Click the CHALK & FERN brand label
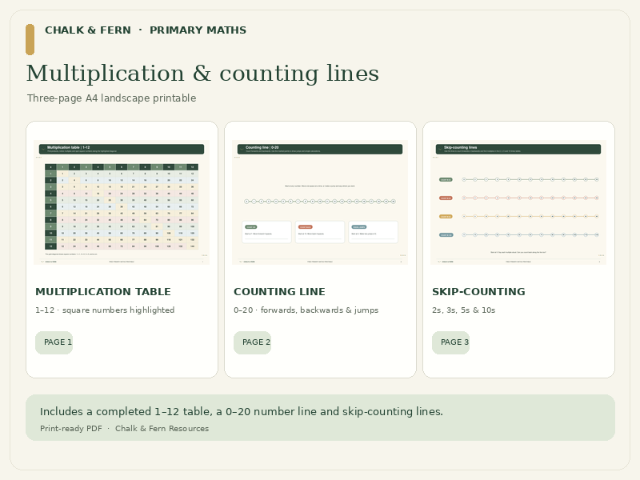640x480 pixels. click(x=88, y=30)
